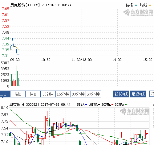This screenshot has height=145, width=154.
Task: Click the 10PMA legend label
Action: pyautogui.click(x=93, y=104)
